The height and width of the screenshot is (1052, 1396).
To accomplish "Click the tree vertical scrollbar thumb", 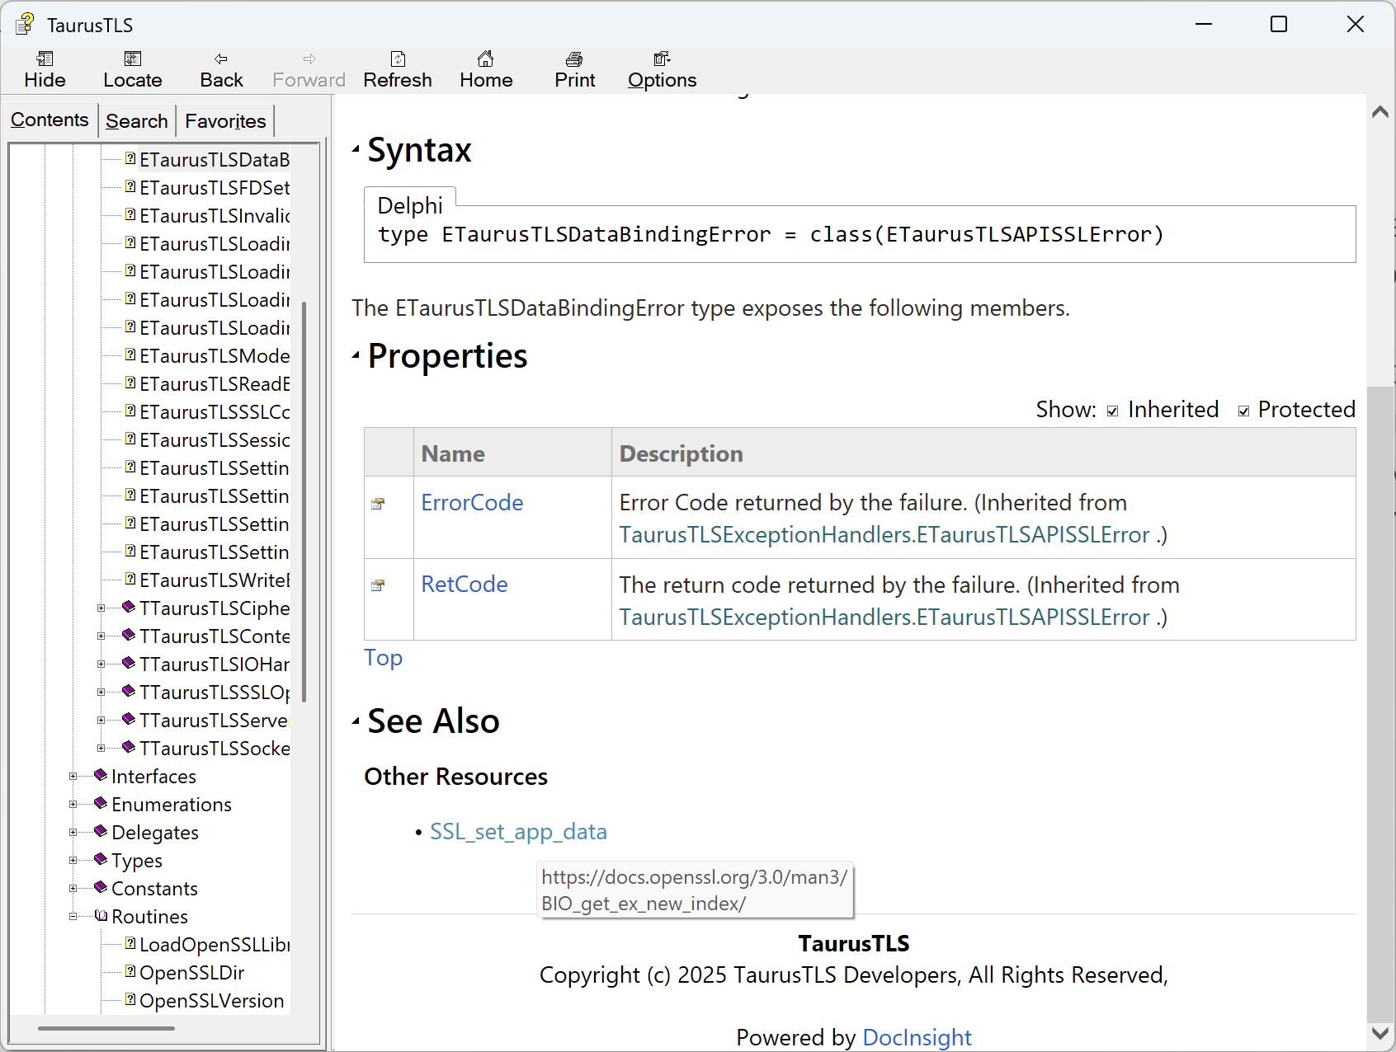I will 304,501.
